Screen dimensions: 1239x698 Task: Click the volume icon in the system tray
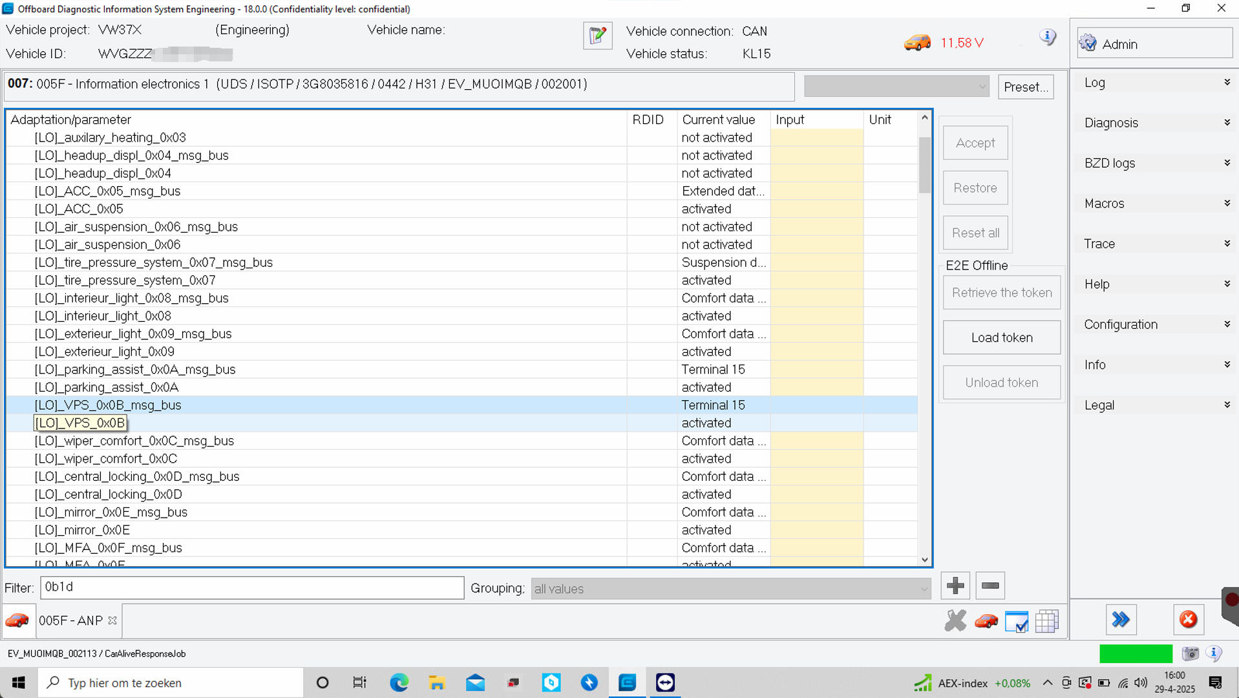(1141, 683)
